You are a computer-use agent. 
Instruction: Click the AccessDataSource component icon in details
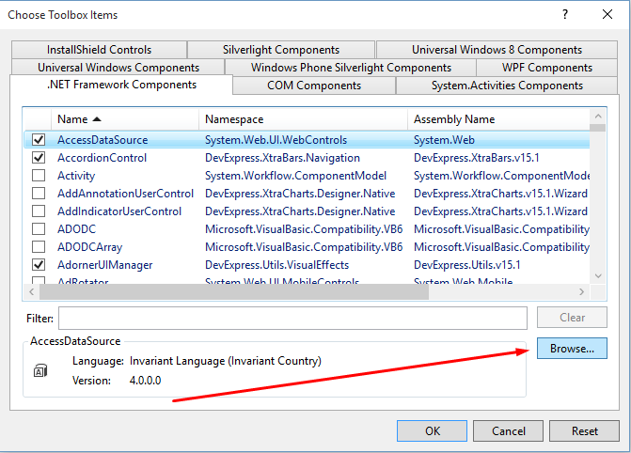point(40,371)
